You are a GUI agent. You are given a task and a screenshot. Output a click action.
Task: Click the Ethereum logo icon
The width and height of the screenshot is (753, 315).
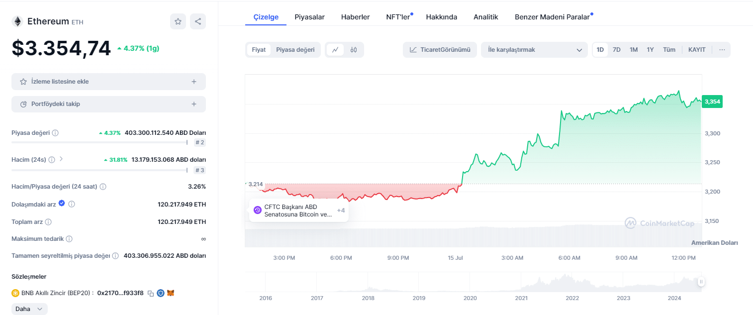point(17,21)
